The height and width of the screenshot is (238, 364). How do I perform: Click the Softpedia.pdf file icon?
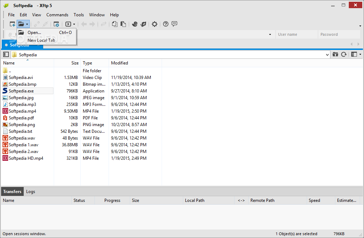(5, 118)
